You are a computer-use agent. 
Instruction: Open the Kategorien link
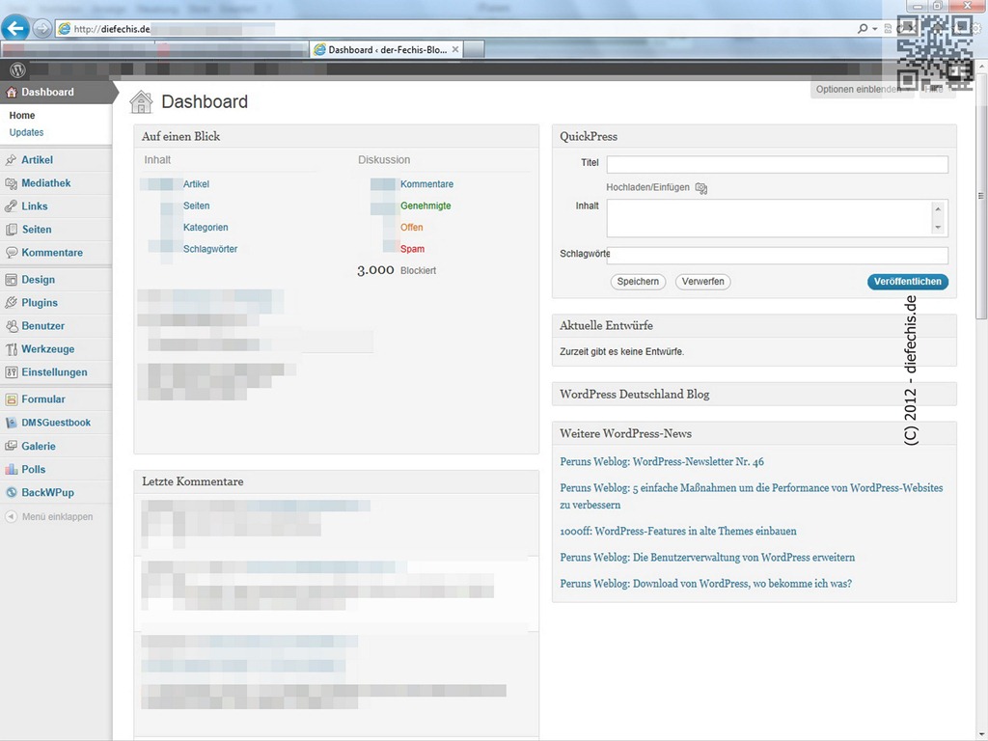coord(206,228)
